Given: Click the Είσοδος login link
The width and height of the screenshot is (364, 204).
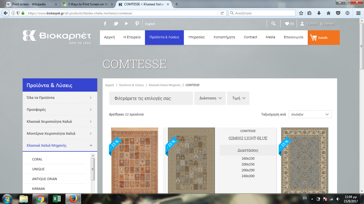Looking at the screenshot, I should click(312, 24).
